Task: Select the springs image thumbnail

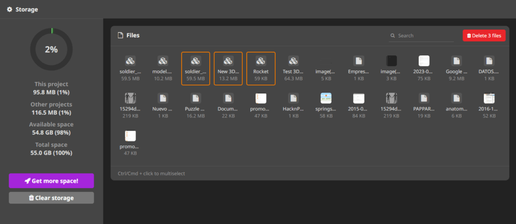Action: click(x=326, y=99)
